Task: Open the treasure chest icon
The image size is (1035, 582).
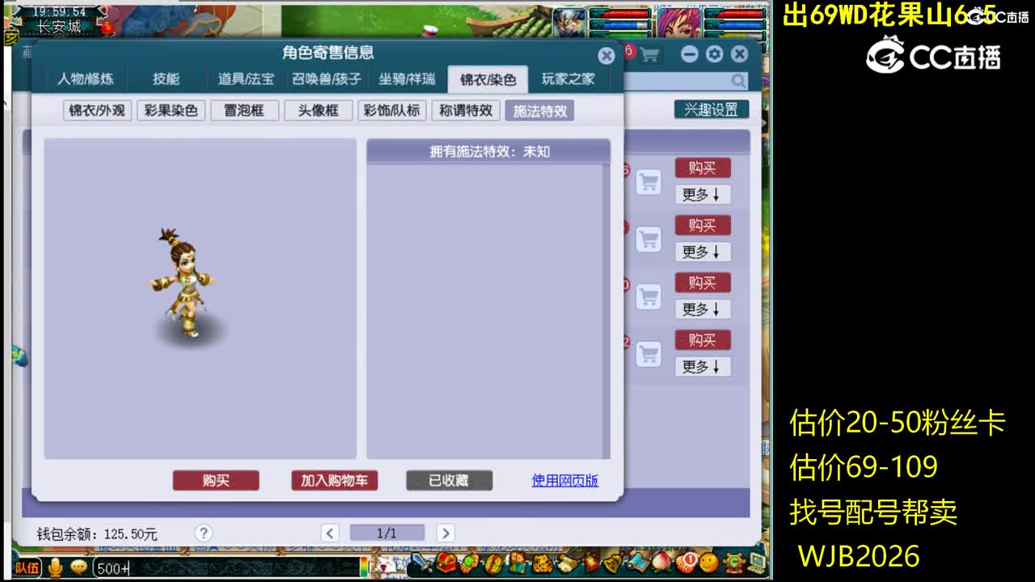Action: coord(447,563)
